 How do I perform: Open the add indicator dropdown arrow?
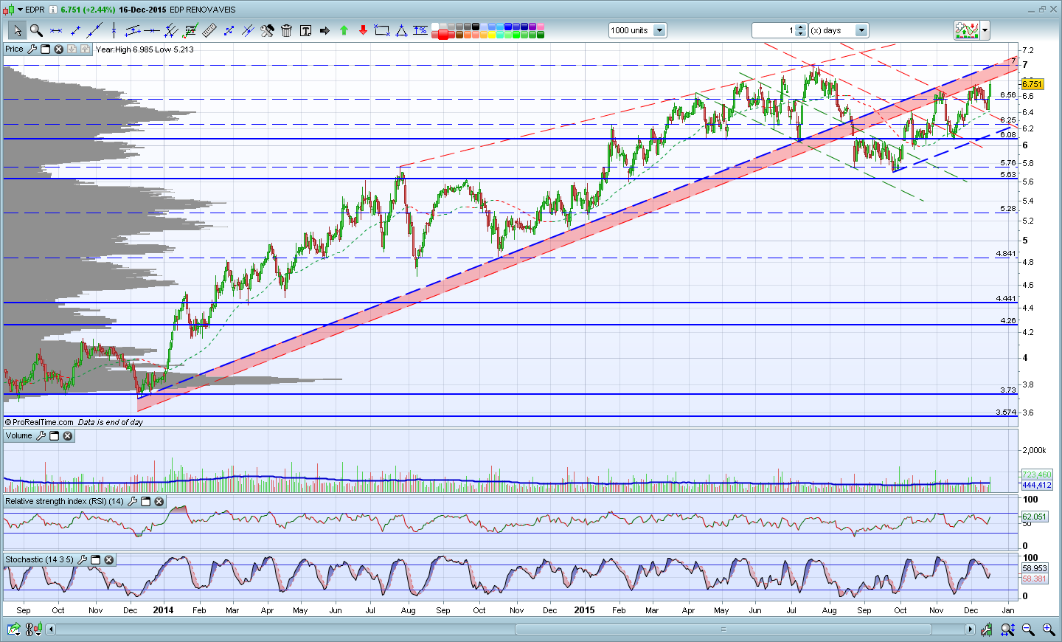pos(985,30)
